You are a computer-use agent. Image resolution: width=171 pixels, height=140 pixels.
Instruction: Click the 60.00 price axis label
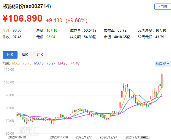point(10,133)
